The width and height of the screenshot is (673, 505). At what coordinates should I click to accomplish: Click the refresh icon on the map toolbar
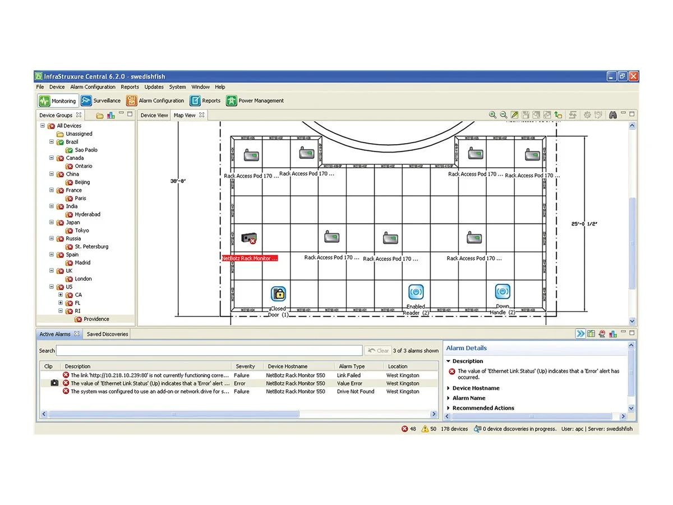573,114
